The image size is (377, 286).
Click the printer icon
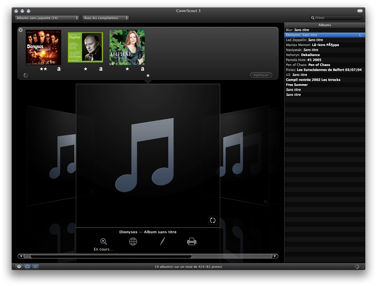point(192,241)
